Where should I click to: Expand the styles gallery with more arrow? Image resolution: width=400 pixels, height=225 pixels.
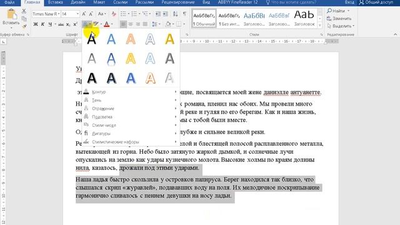click(x=319, y=25)
